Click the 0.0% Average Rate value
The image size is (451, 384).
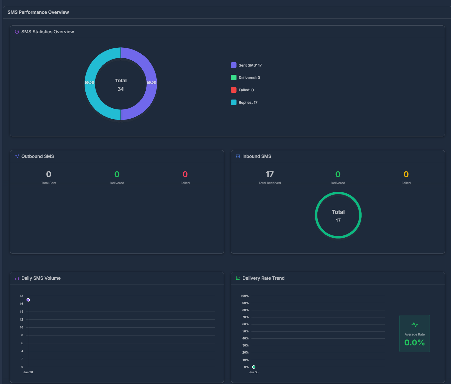[x=414, y=343]
